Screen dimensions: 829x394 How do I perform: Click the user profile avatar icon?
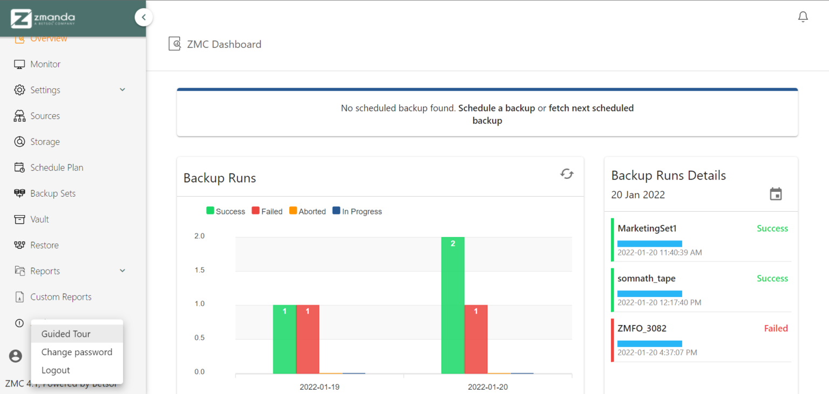[15, 356]
